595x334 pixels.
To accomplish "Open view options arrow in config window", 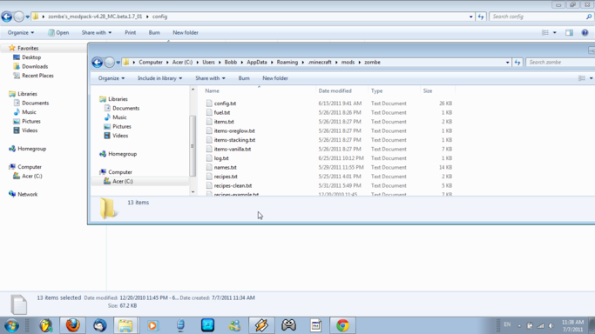I will click(x=554, y=32).
